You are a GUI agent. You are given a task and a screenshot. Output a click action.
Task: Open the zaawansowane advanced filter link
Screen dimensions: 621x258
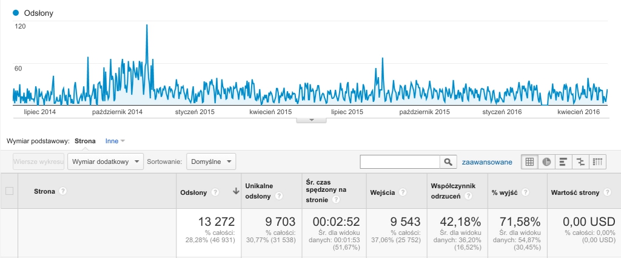coord(487,161)
